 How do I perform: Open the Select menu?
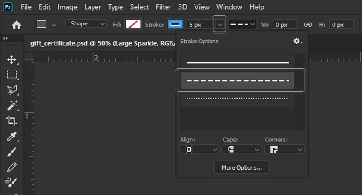(139, 7)
